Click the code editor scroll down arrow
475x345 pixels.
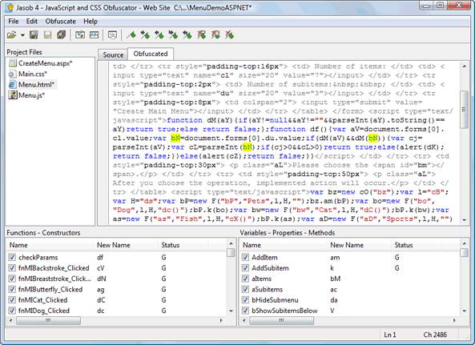(x=465, y=220)
